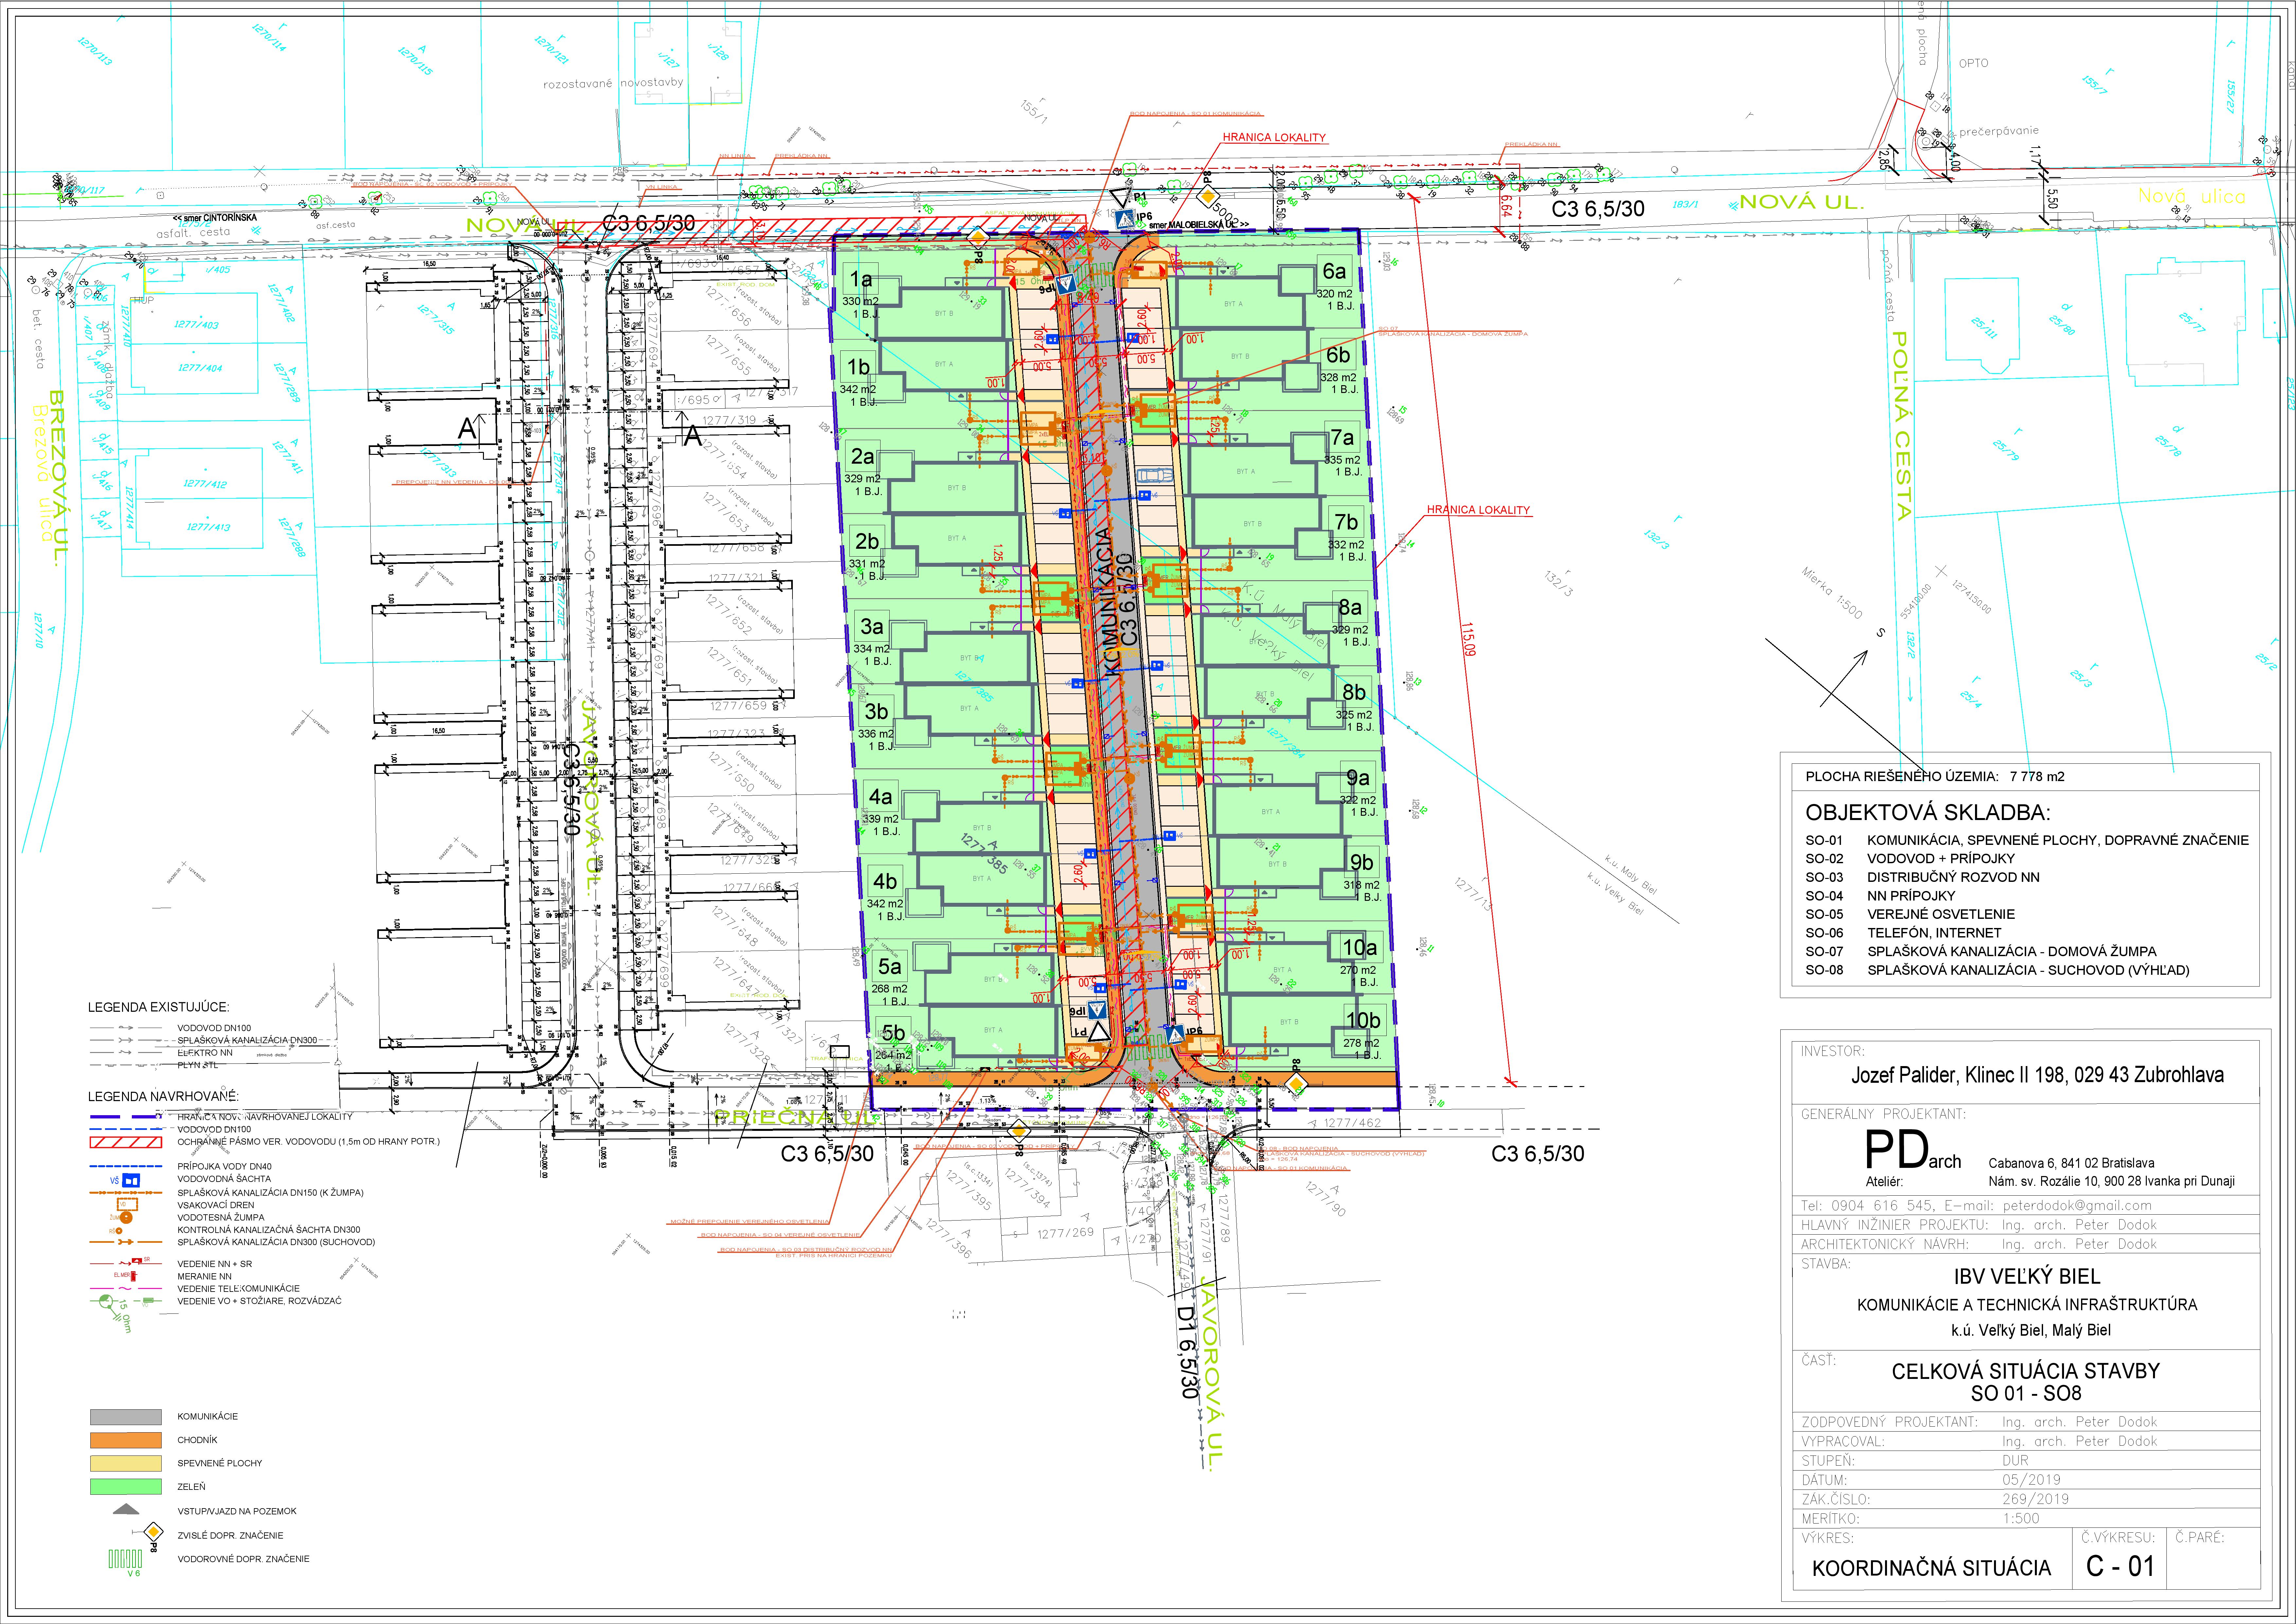
Task: Click the lot label 6a
Action: 1334,271
